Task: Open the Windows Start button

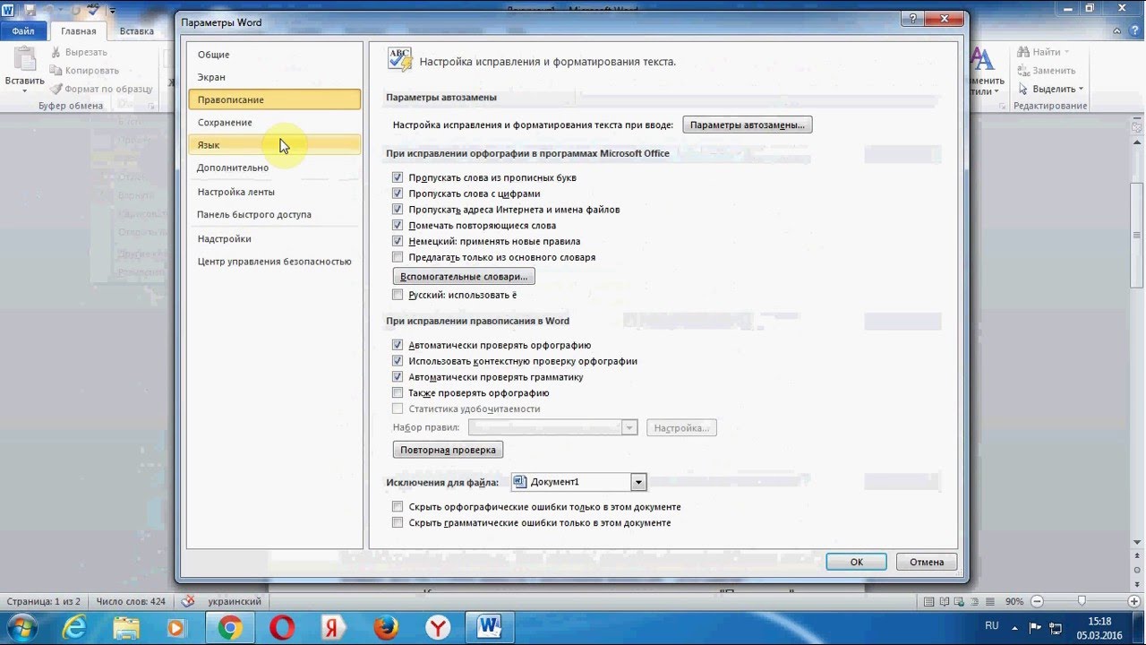Action: tap(21, 627)
